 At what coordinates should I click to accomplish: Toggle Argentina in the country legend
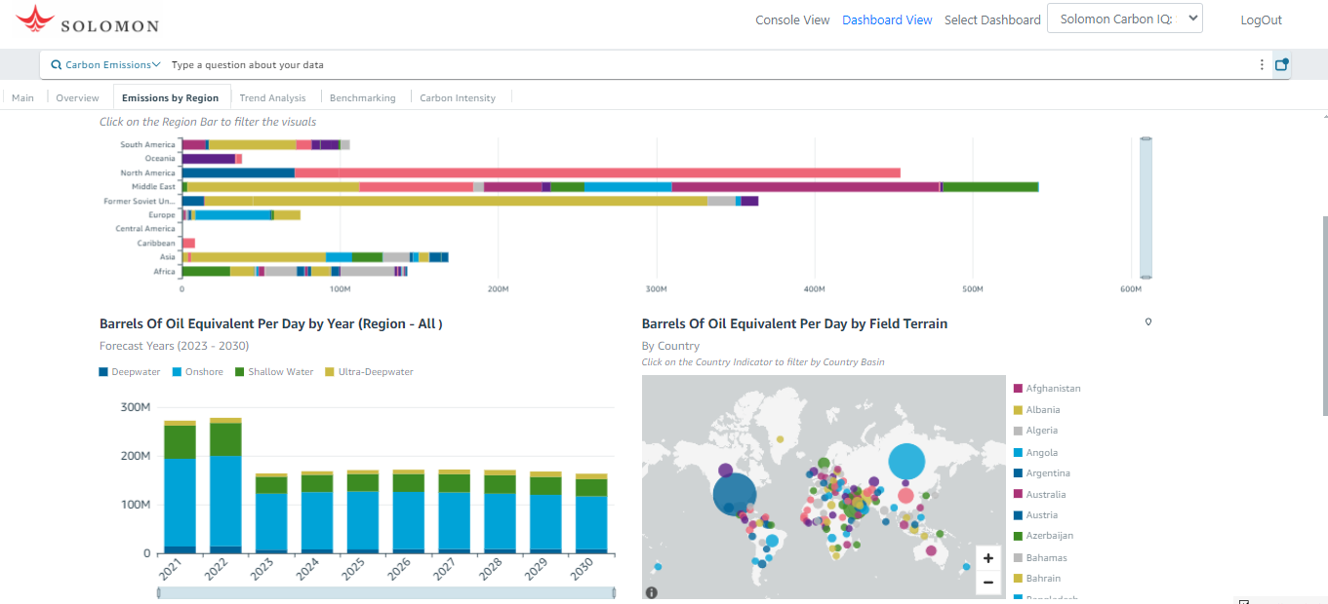pos(1042,473)
